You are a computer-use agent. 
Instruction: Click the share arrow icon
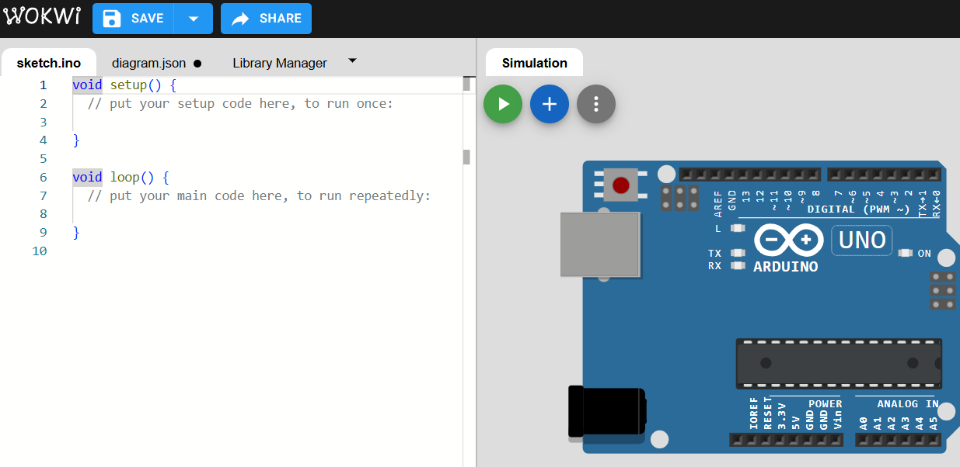tap(240, 19)
